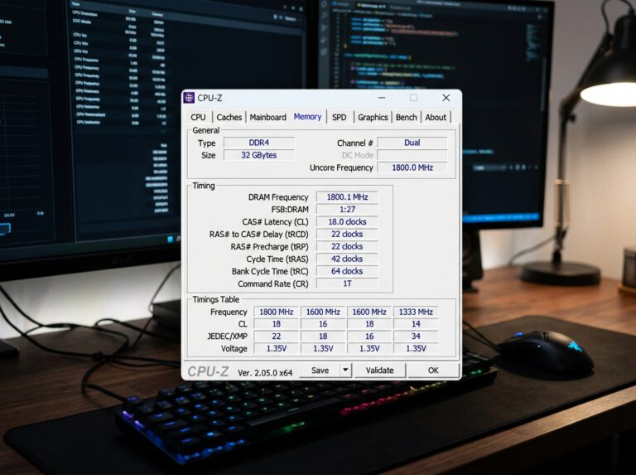Click the CL row cell showing 14
Screen dimensions: 636x475
pos(416,324)
